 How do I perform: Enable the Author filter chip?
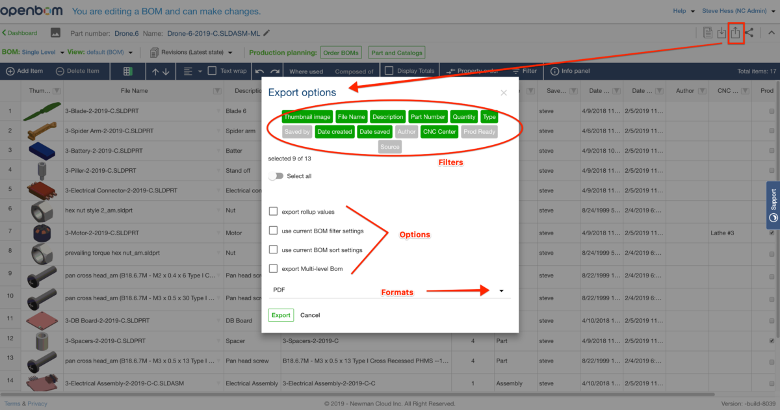pyautogui.click(x=406, y=132)
